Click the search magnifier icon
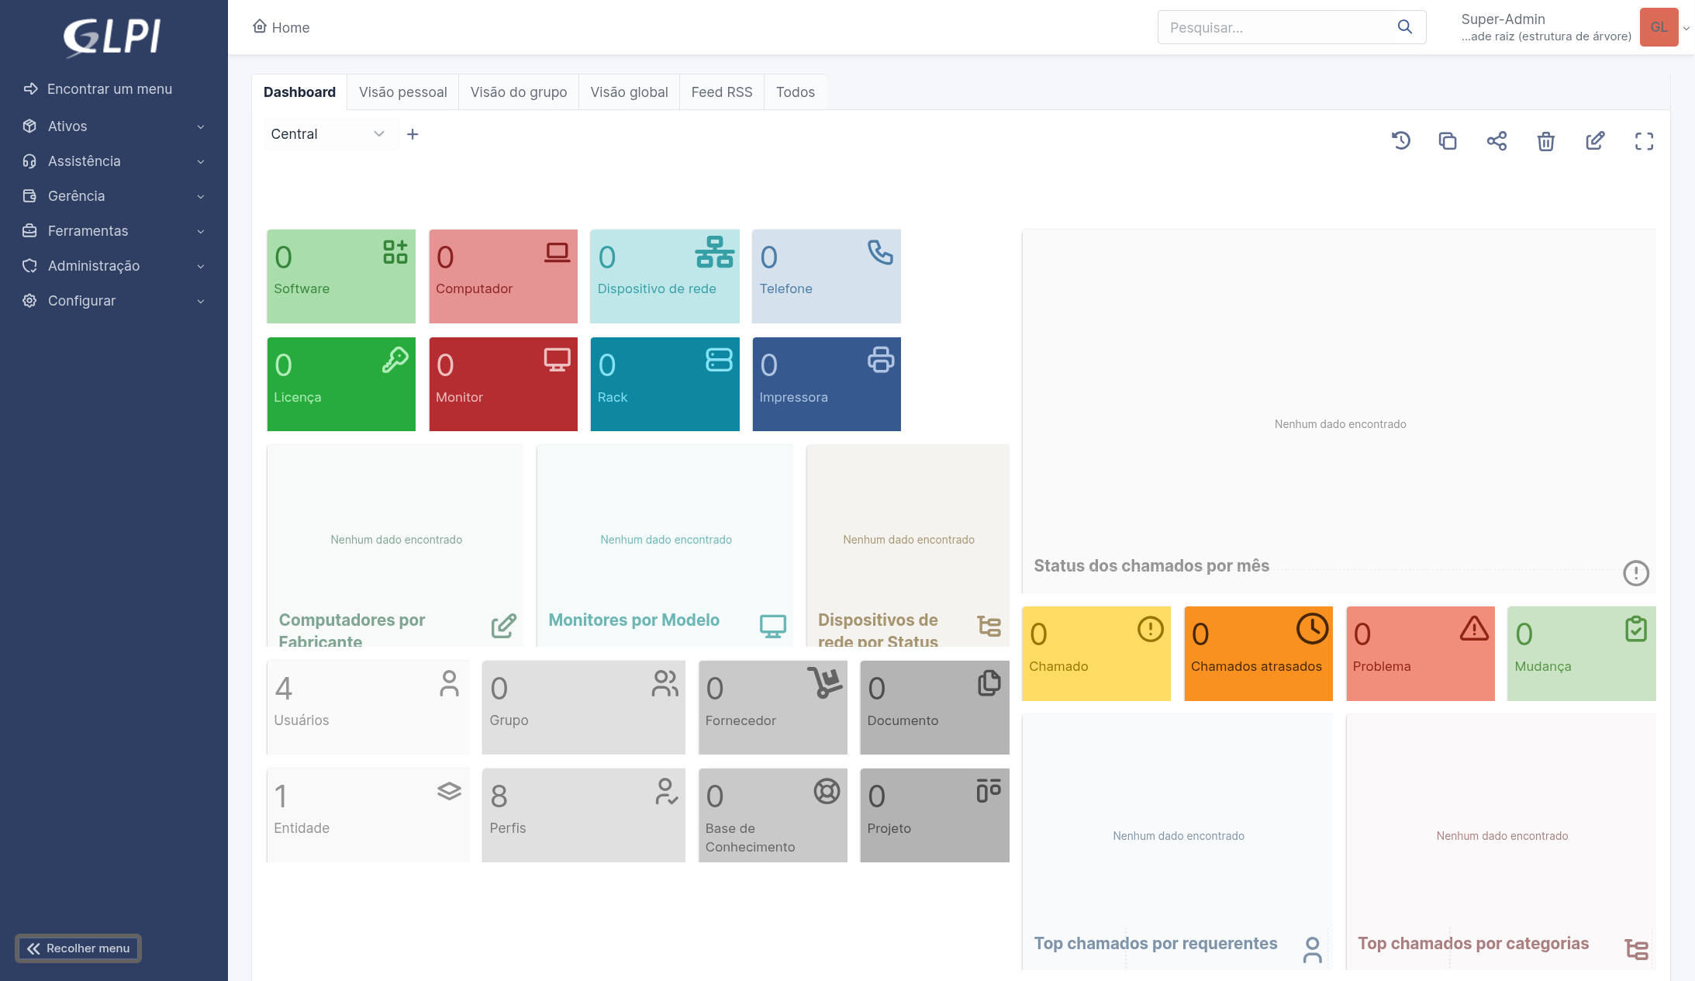The height and width of the screenshot is (981, 1695). [1404, 27]
